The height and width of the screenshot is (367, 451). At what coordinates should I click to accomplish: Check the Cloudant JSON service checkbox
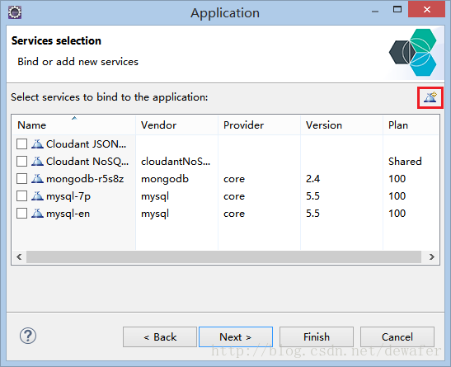pyautogui.click(x=22, y=144)
